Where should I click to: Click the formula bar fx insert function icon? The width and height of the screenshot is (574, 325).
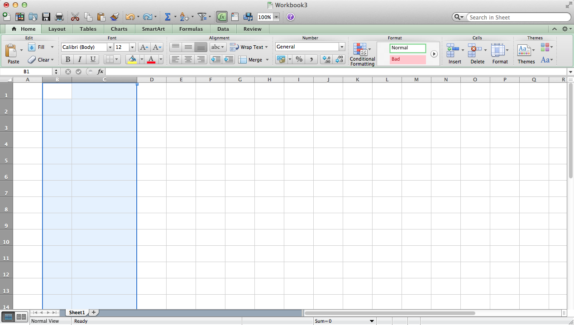[x=100, y=72]
